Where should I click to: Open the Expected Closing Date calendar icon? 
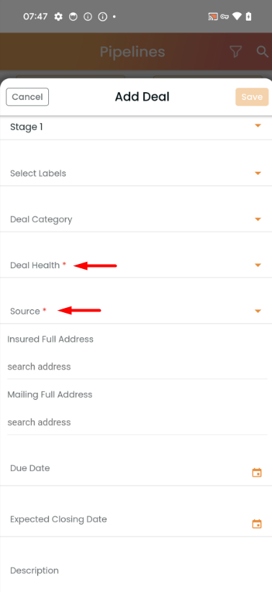pyautogui.click(x=257, y=524)
